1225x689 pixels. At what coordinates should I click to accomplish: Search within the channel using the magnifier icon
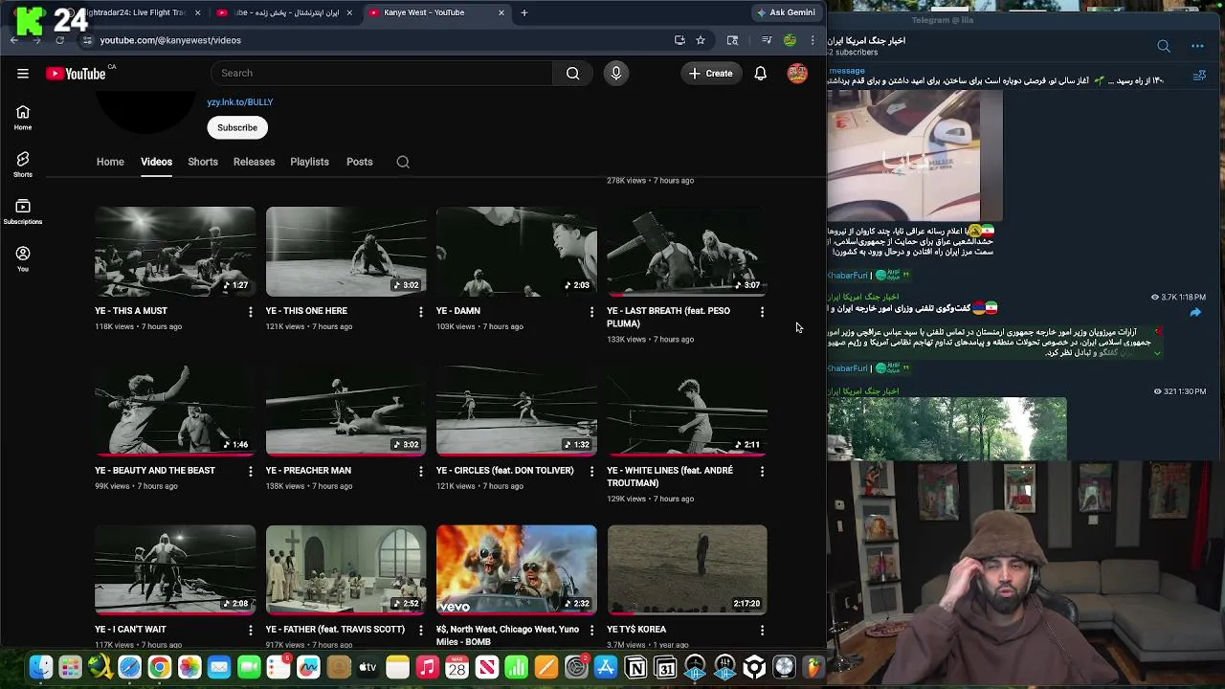pyautogui.click(x=403, y=162)
